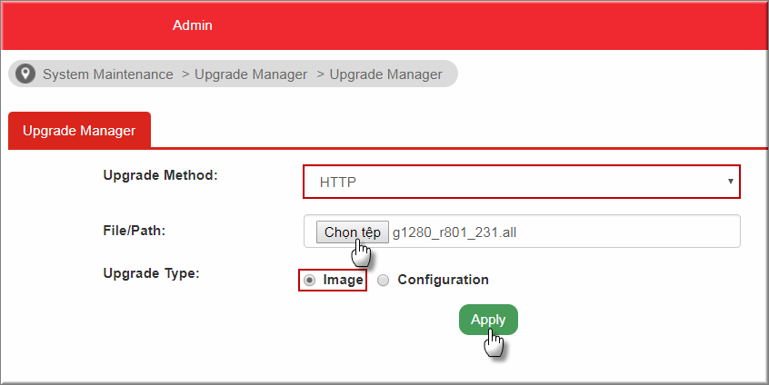This screenshot has height=385, width=769.
Task: Click the Upgrade Method label
Action: click(x=160, y=175)
